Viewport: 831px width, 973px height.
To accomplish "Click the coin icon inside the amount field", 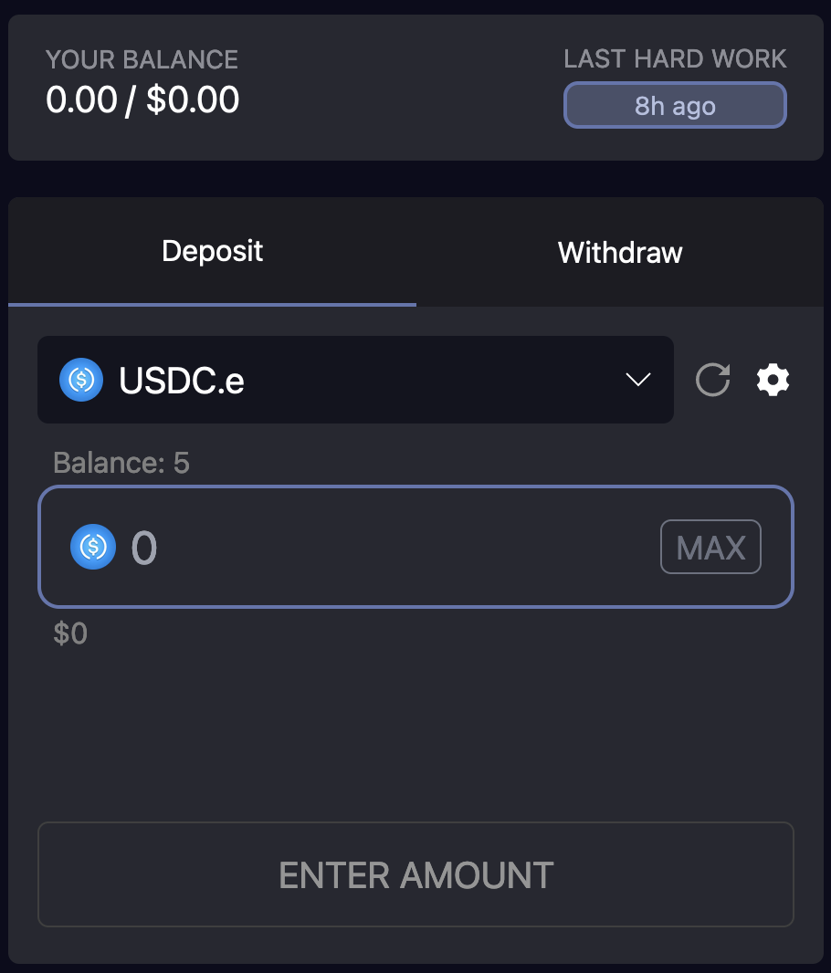I will pyautogui.click(x=93, y=547).
